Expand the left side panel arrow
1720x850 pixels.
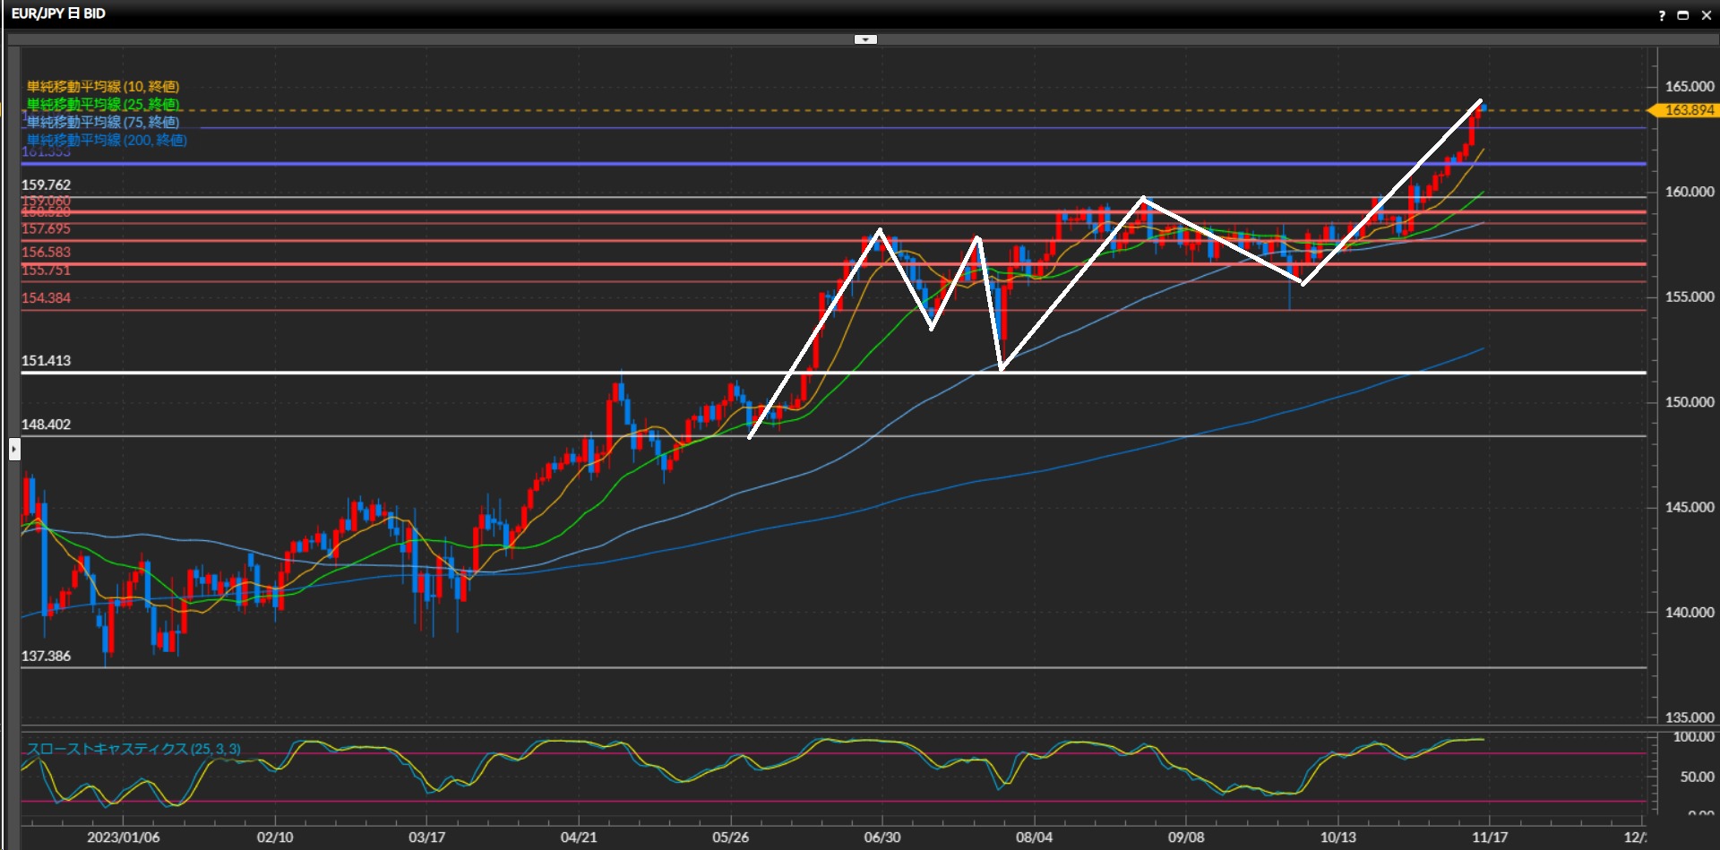pos(14,449)
